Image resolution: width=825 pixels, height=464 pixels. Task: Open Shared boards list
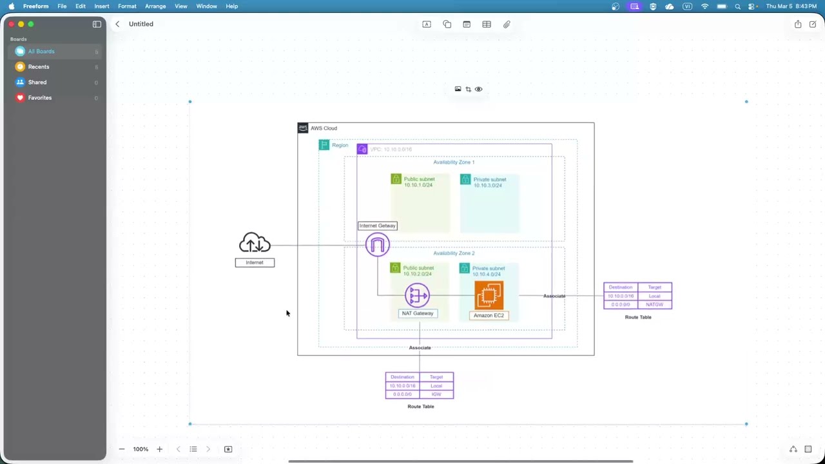[54, 82]
